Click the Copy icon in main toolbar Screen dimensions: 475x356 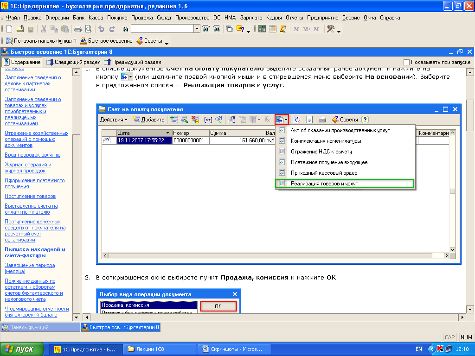click(x=54, y=29)
